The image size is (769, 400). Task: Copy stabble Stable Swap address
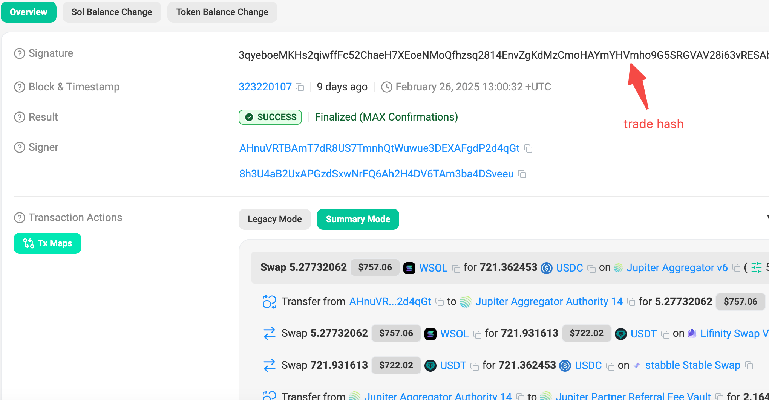coord(749,366)
